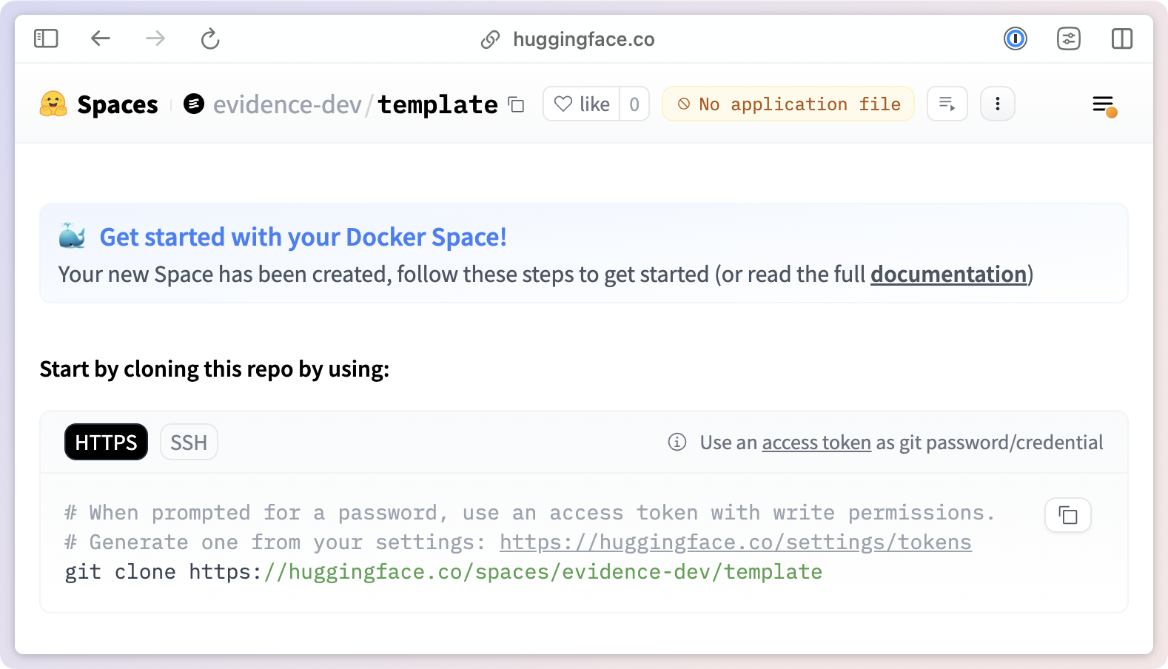Screen dimensions: 1168x669
Task: Open the access token link
Action: click(816, 443)
